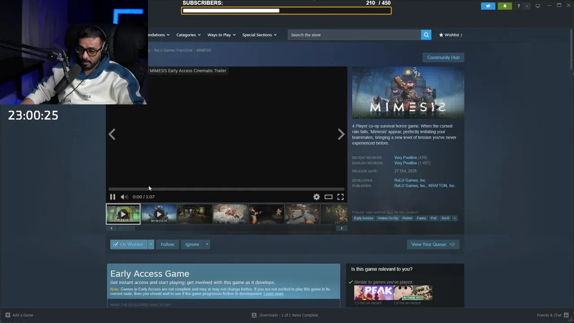The width and height of the screenshot is (574, 323).
Task: Click the store search magnifier button
Action: coord(426,35)
